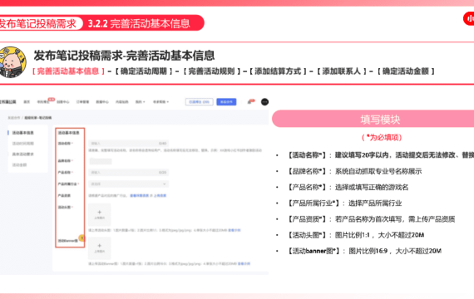This screenshot has width=474, height=299.
Task: Click the 【活动名称*】 bullet line
Action: pos(380,155)
